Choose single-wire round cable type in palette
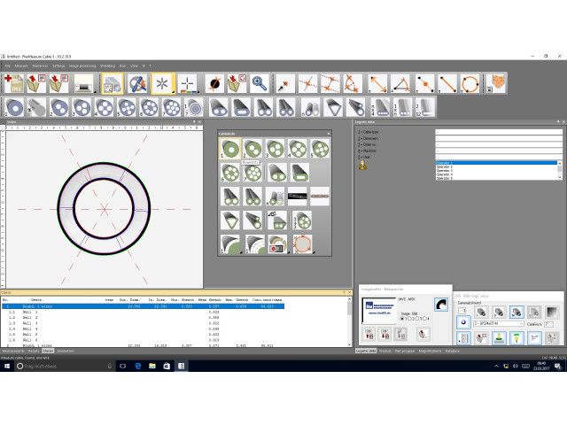 (x=230, y=150)
